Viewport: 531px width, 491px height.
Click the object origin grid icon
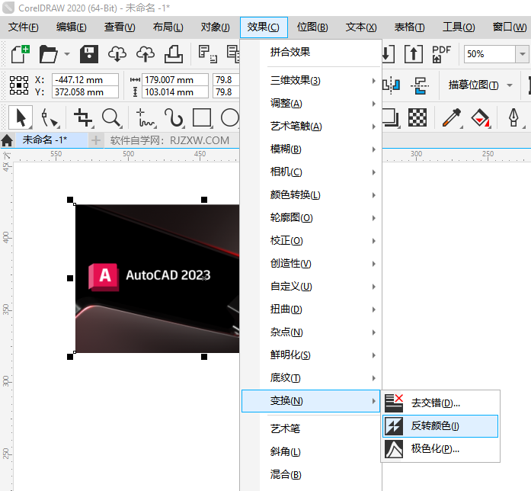19,85
